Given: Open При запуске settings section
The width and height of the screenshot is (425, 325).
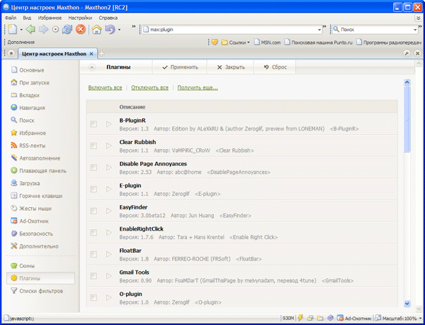Looking at the screenshot, I should [30, 82].
